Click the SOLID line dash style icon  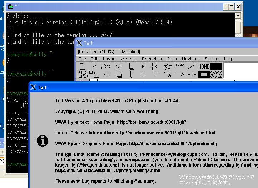(x=179, y=65)
